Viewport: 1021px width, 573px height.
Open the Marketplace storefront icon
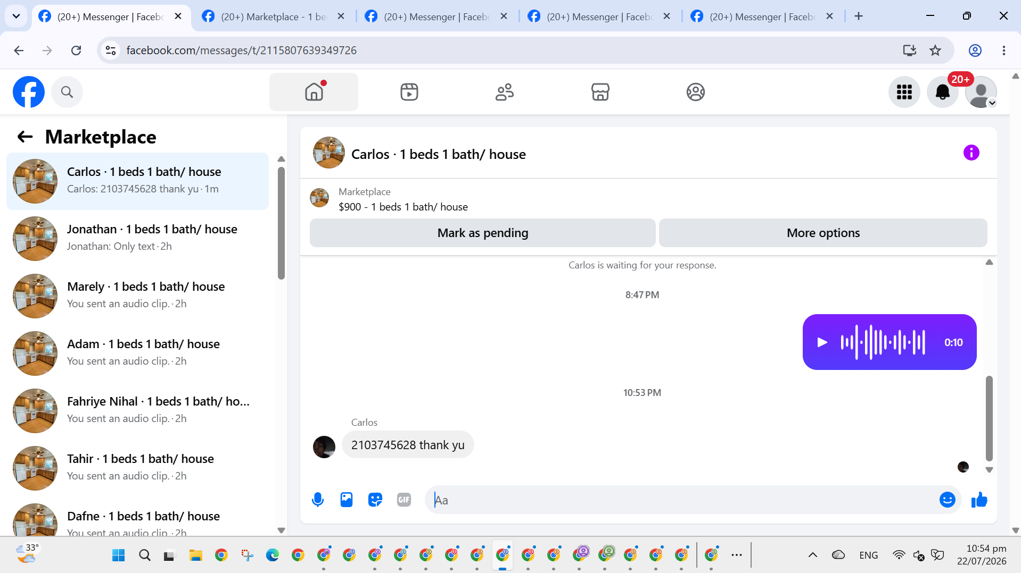point(600,92)
